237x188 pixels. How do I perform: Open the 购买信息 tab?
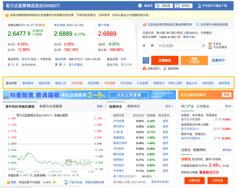[x=224, y=83]
